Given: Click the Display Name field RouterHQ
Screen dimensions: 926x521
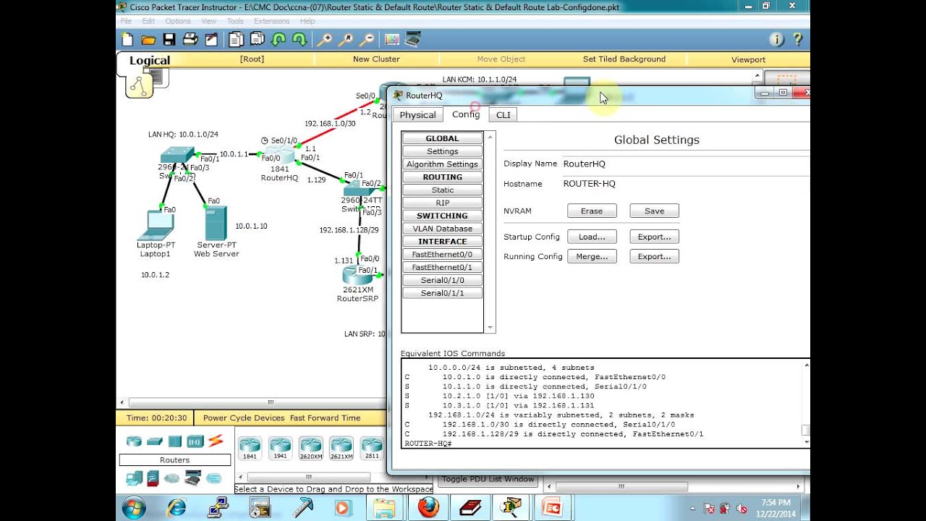Looking at the screenshot, I should click(685, 164).
